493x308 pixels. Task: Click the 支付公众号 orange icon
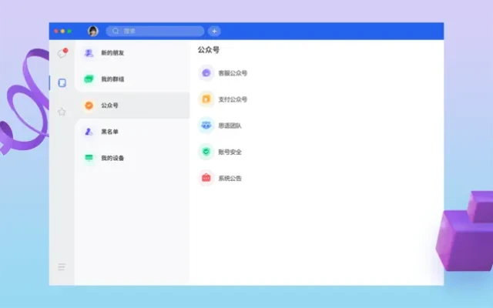206,99
